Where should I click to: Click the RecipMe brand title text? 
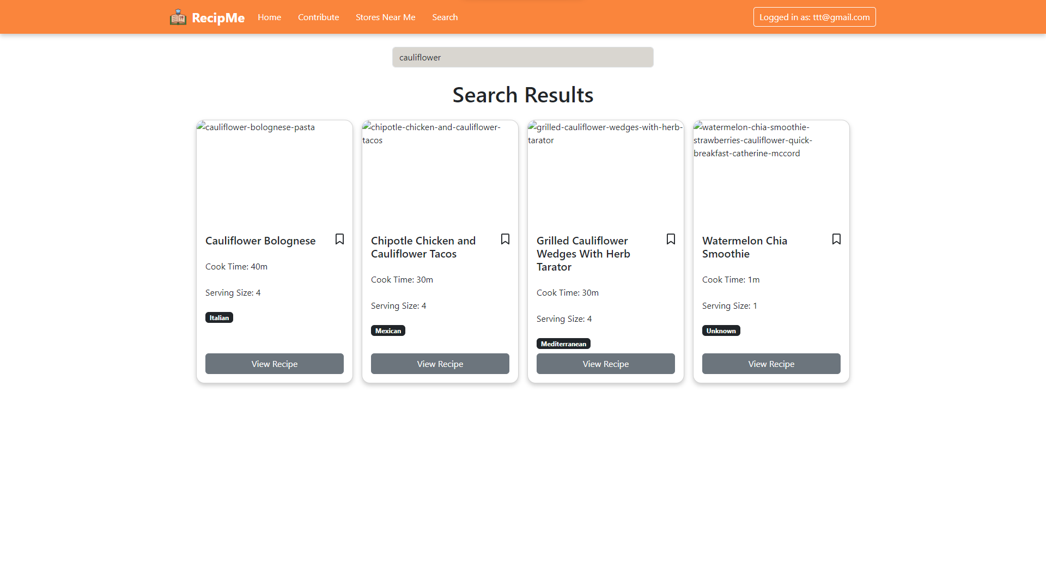[218, 18]
